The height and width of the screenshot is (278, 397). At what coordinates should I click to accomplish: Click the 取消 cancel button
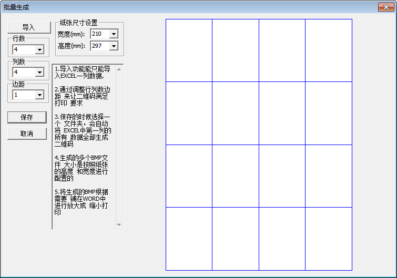(27, 134)
